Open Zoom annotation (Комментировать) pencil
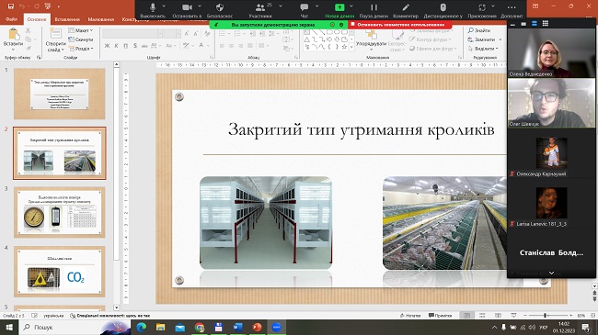The height and width of the screenshot is (335, 598). (x=406, y=10)
